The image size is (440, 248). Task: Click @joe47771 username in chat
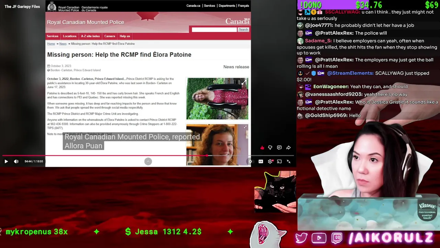coord(319,25)
